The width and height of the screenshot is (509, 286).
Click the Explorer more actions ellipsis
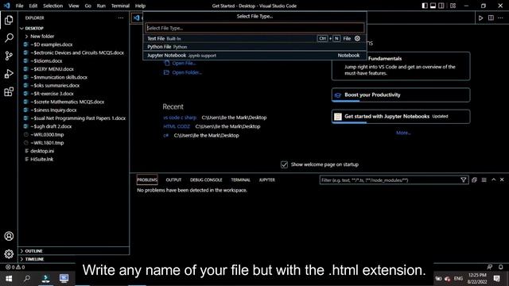[121, 17]
